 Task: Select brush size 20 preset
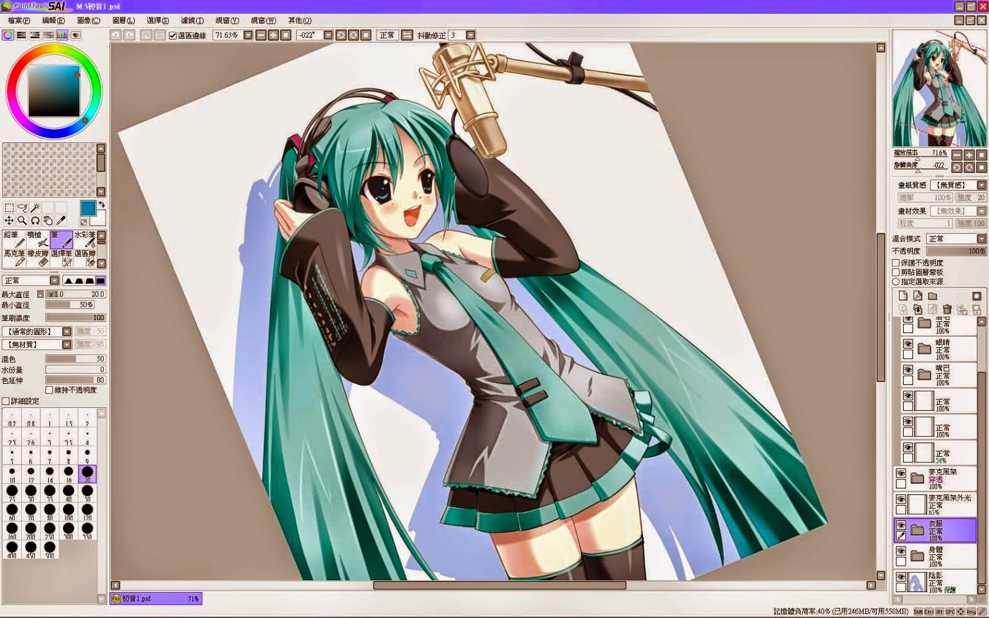[87, 475]
